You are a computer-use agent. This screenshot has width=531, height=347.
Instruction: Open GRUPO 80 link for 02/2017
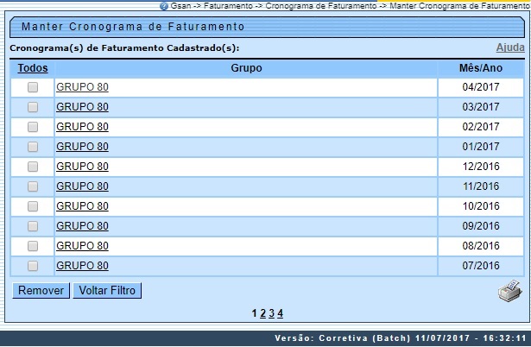[82, 127]
